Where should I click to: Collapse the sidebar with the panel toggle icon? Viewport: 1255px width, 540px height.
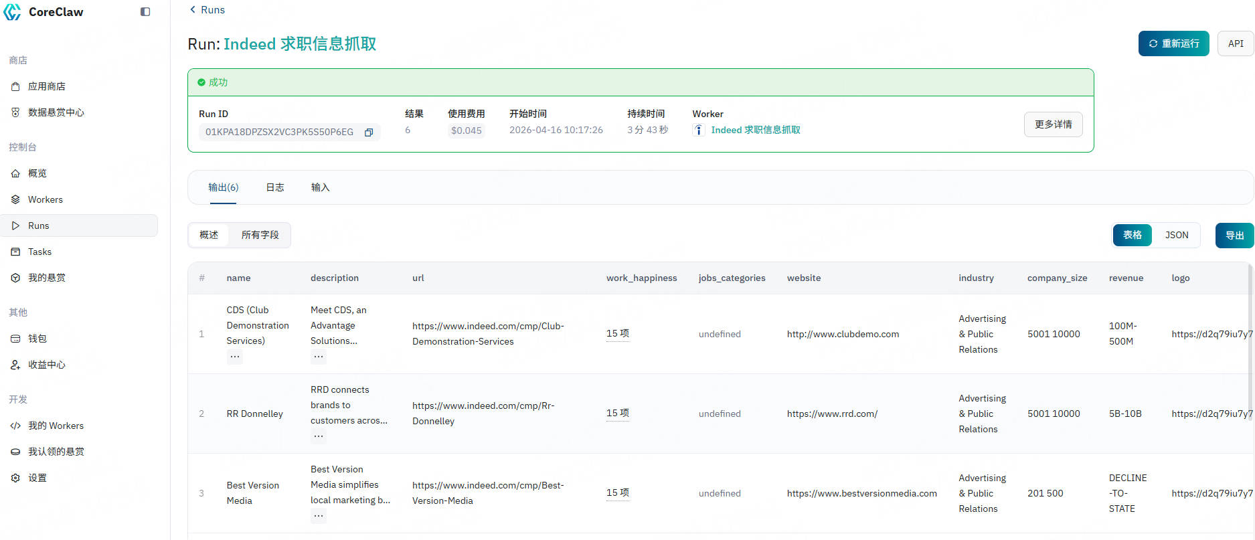pyautogui.click(x=145, y=12)
